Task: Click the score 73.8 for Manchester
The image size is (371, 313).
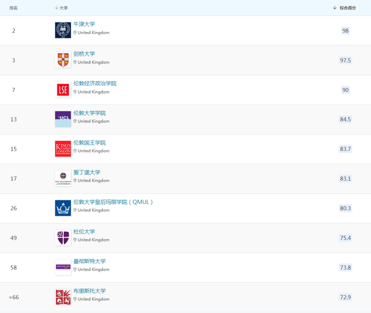Action: click(345, 268)
